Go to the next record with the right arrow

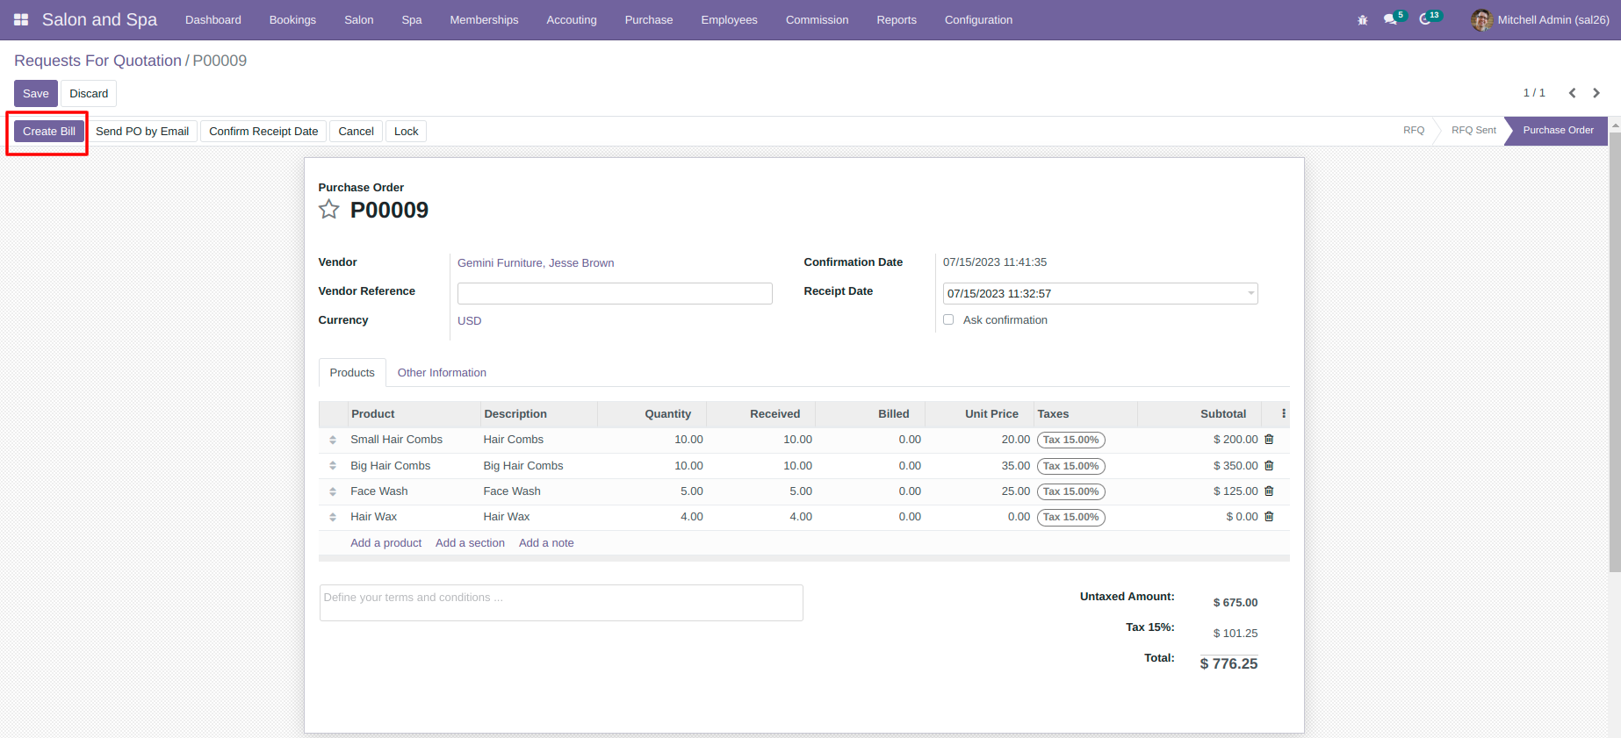[x=1596, y=93]
